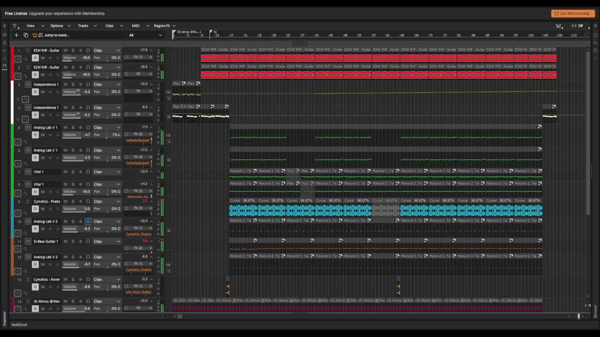Open synth icon on Analog Lab V 2 track 12
This screenshot has width=600, height=337.
tap(28, 257)
